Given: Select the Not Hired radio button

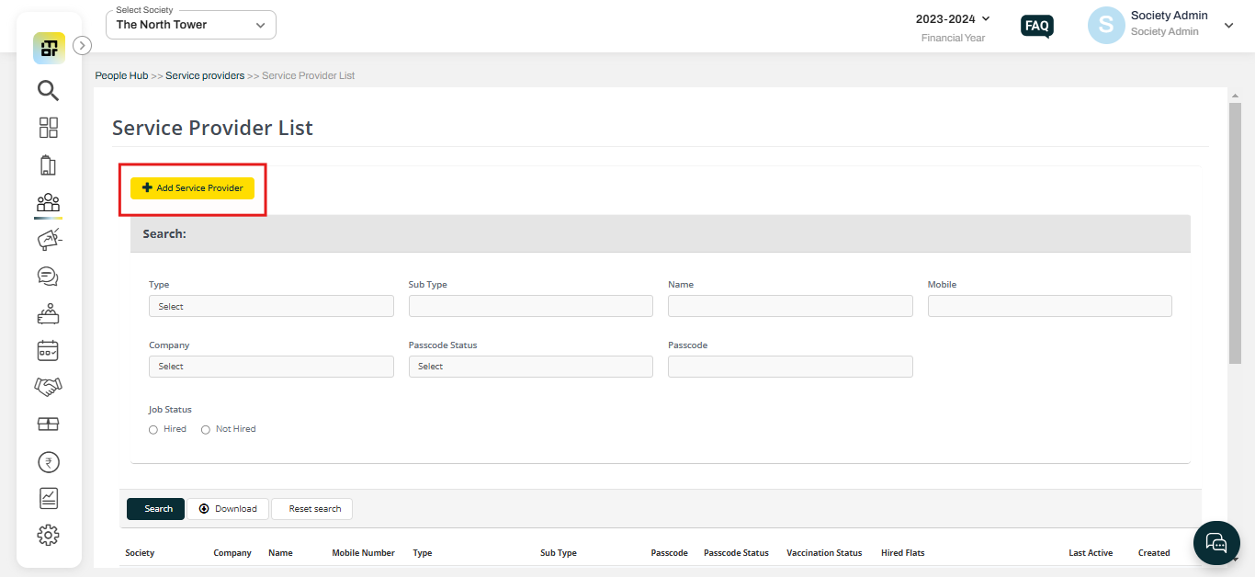Looking at the screenshot, I should click(x=206, y=429).
